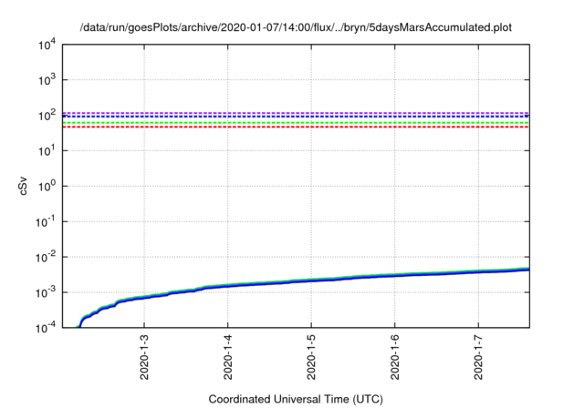Click the 10^3 y-axis tick label
The width and height of the screenshot is (584, 408).
[47, 79]
